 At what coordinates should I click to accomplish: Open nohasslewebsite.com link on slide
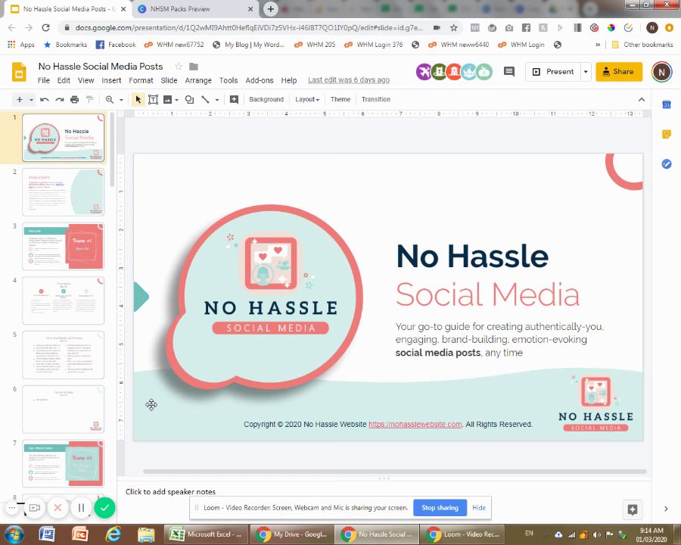415,424
